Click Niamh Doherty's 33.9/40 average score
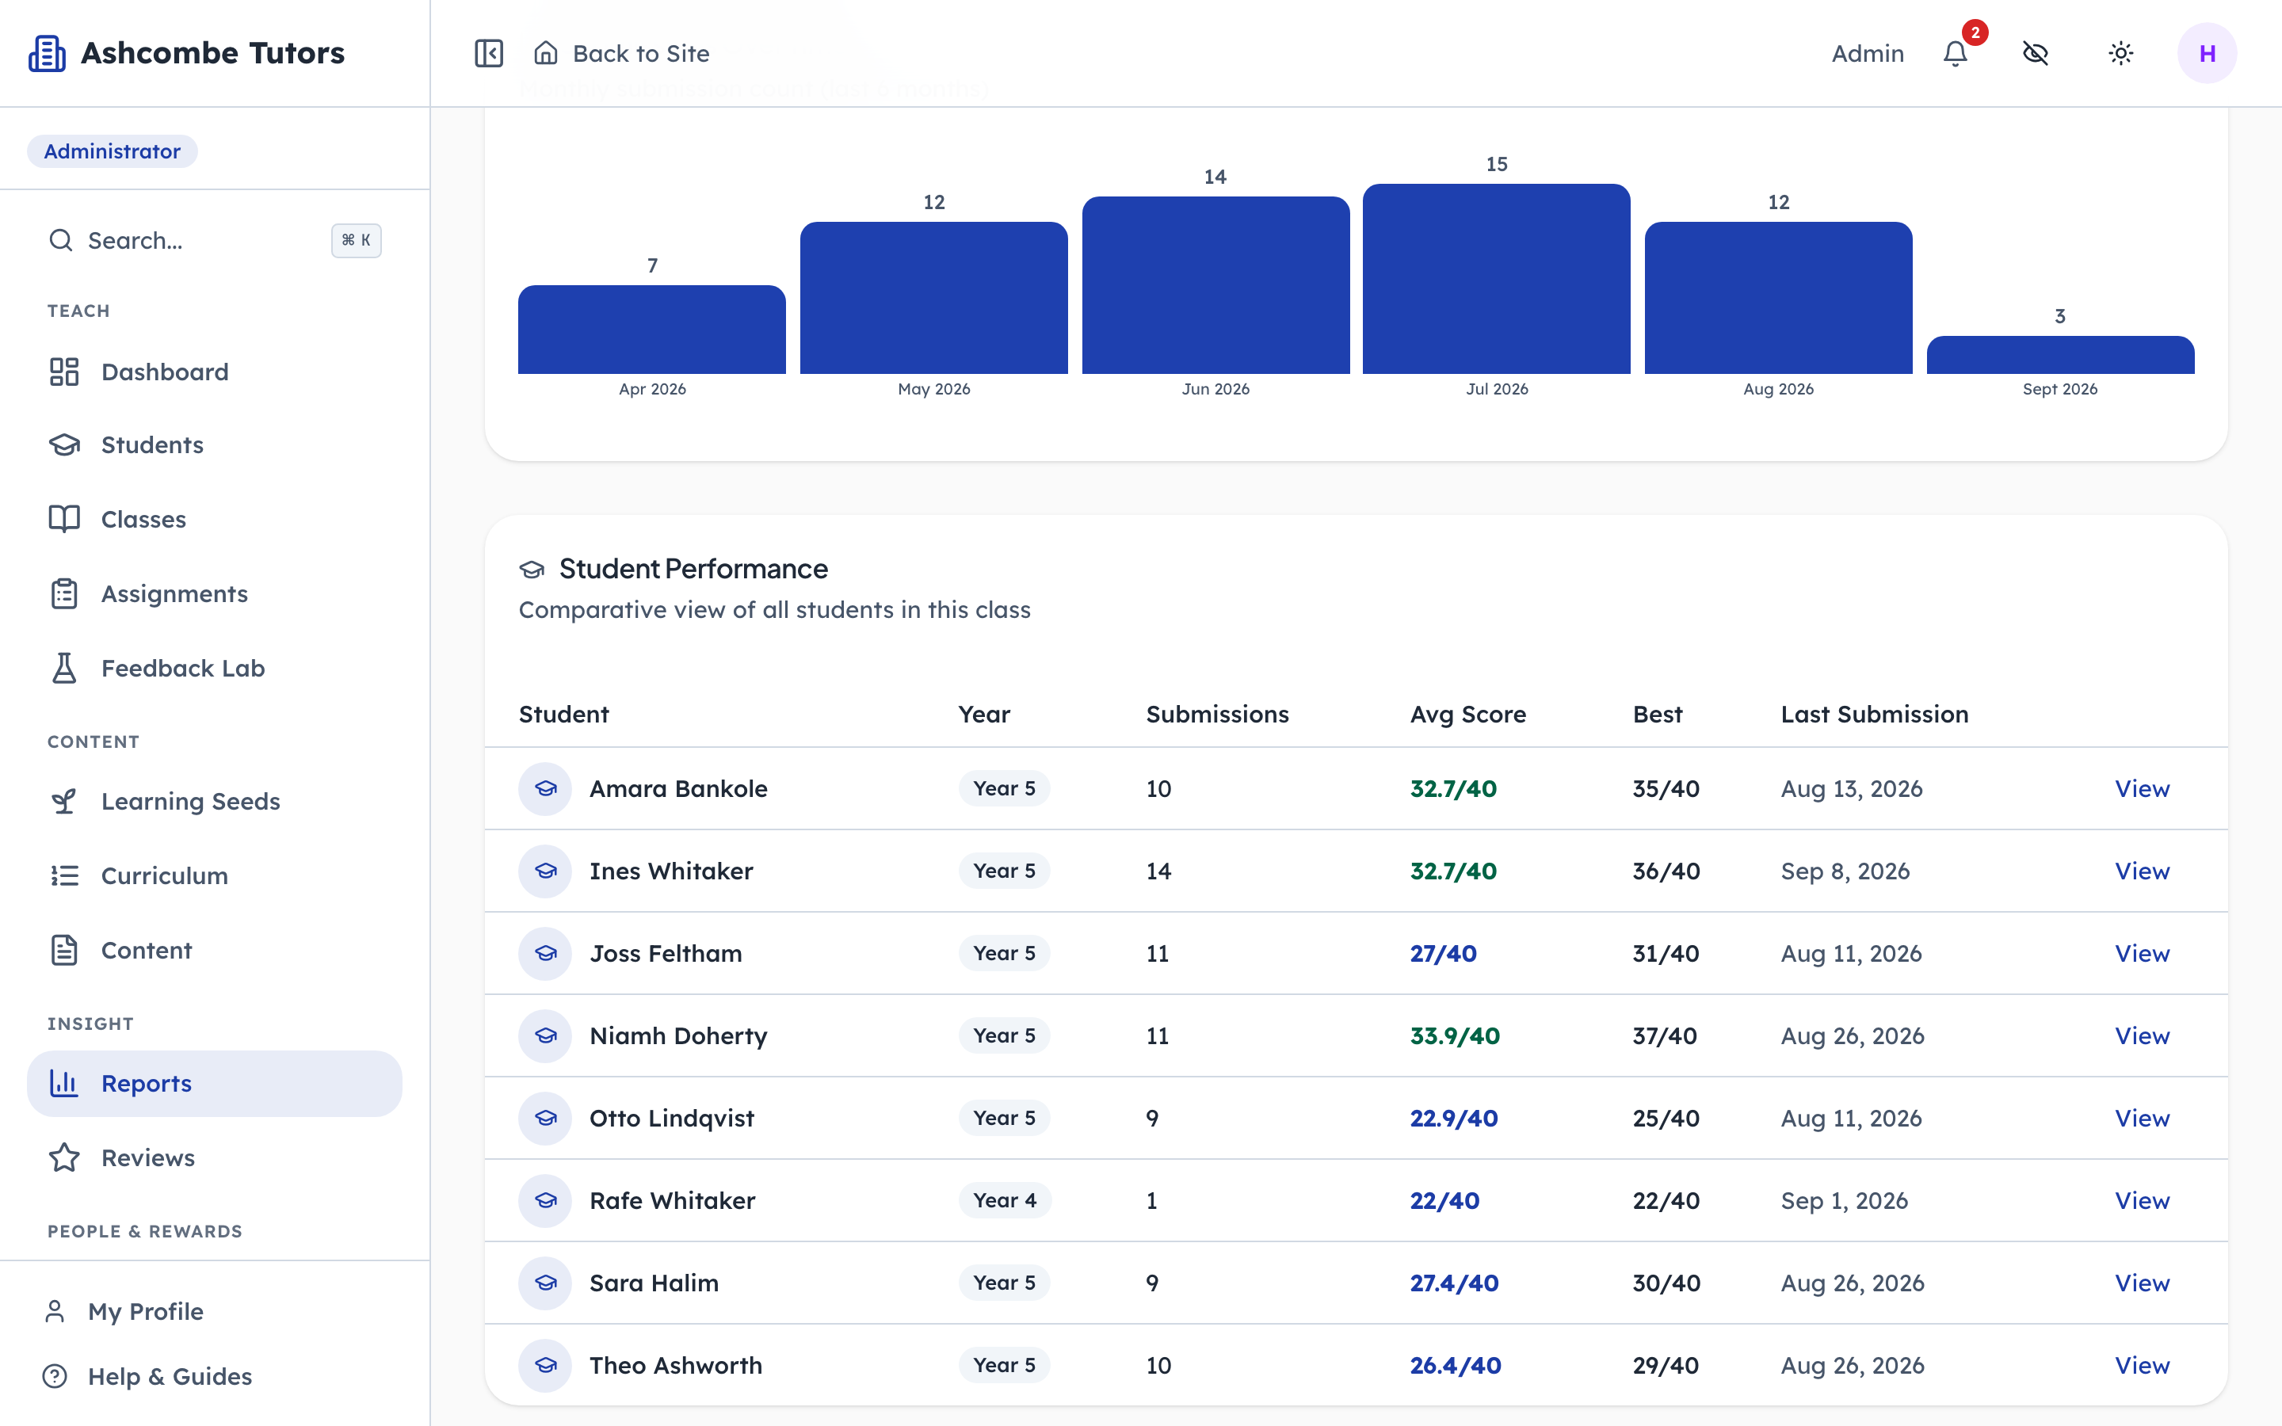Image resolution: width=2282 pixels, height=1426 pixels. [1454, 1035]
